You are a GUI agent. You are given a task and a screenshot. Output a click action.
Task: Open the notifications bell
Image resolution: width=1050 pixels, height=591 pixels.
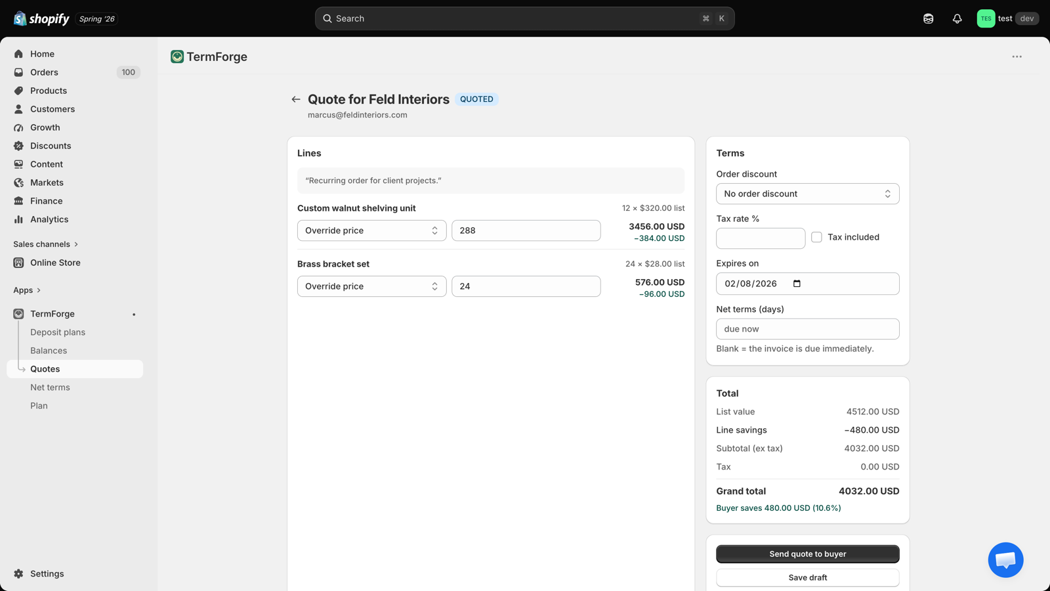click(x=957, y=18)
